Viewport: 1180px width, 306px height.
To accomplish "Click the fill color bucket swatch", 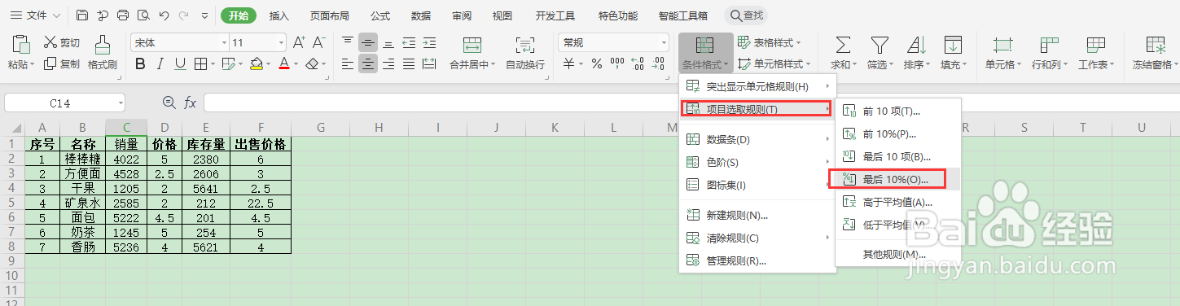I will pos(256,63).
